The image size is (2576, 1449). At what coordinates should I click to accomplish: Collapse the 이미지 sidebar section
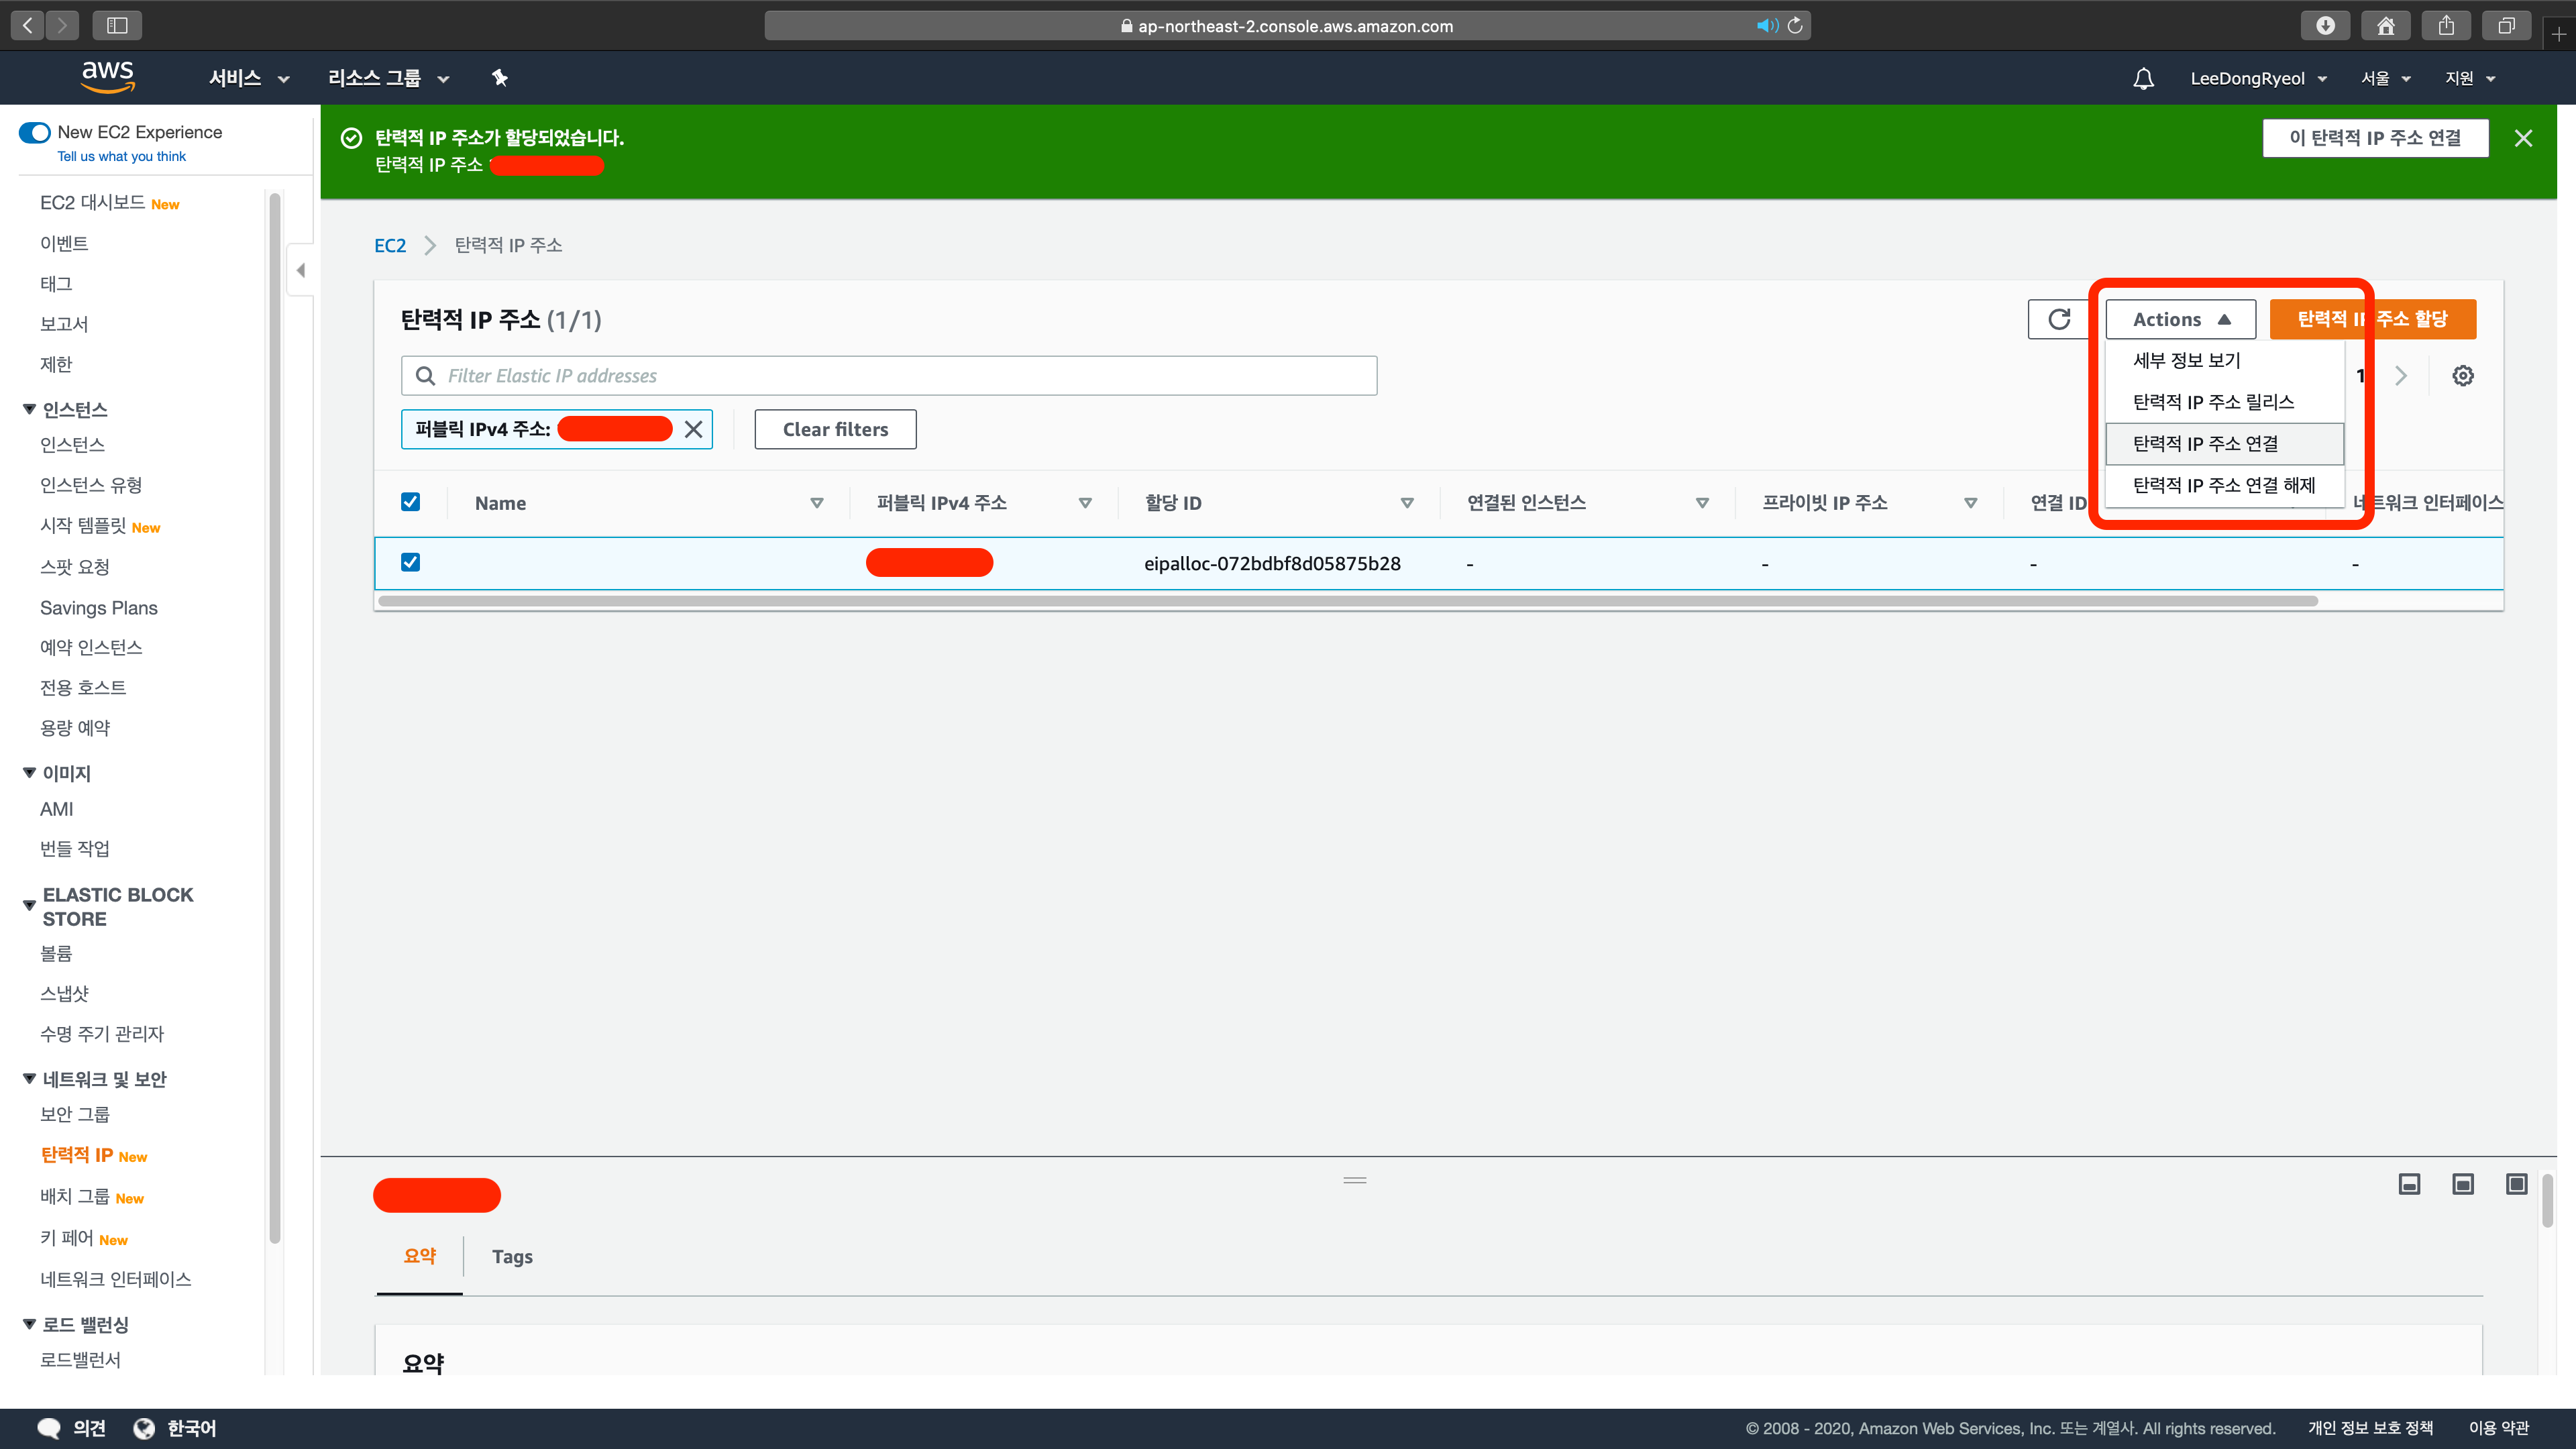pyautogui.click(x=29, y=772)
